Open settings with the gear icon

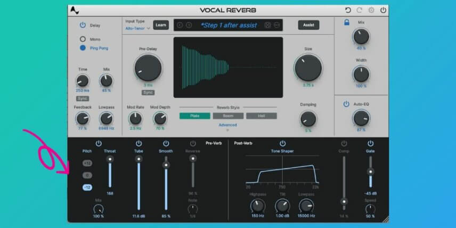click(x=371, y=10)
